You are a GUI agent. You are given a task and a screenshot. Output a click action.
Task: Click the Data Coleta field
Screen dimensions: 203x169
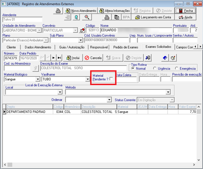pos(126,80)
